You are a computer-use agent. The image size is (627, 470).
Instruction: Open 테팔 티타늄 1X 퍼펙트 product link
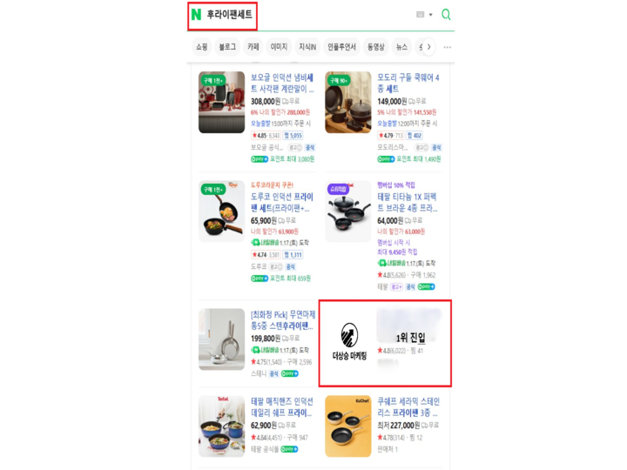[x=407, y=202]
